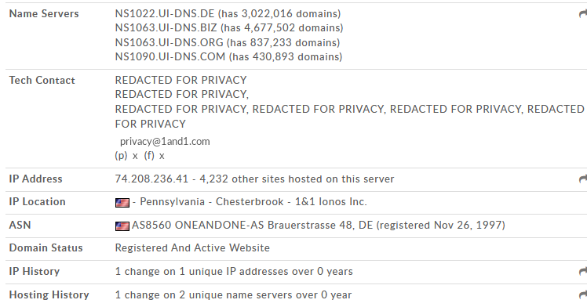Click the share arrow in IP History row

(x=583, y=272)
